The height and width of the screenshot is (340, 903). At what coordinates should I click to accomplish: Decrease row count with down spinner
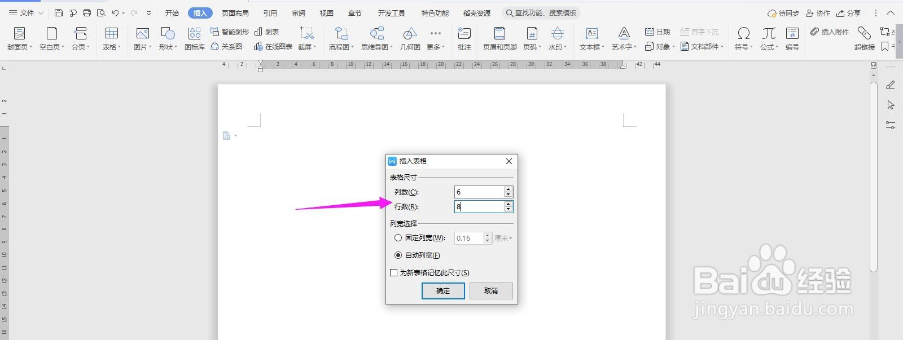(509, 210)
